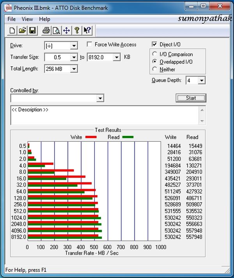
Task: Expand the Controlled by dropdown
Action: point(100,98)
